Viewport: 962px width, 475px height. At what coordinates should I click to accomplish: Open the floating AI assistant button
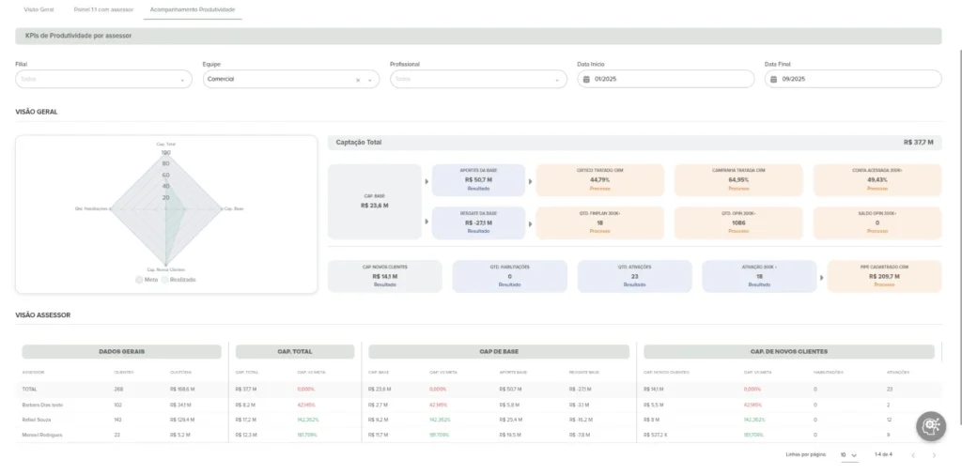931,425
